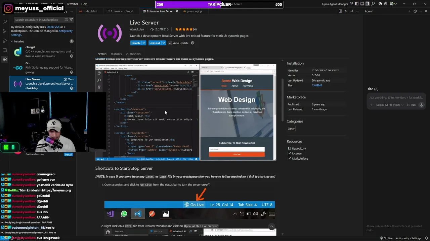Open Run and Debug view icon
Image resolution: width=430 pixels, height=241 pixels.
(5, 41)
